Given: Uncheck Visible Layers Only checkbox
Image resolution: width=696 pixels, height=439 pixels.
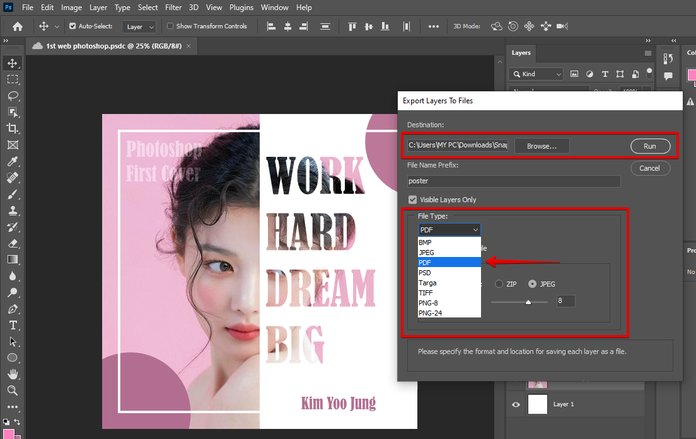Looking at the screenshot, I should pos(413,200).
